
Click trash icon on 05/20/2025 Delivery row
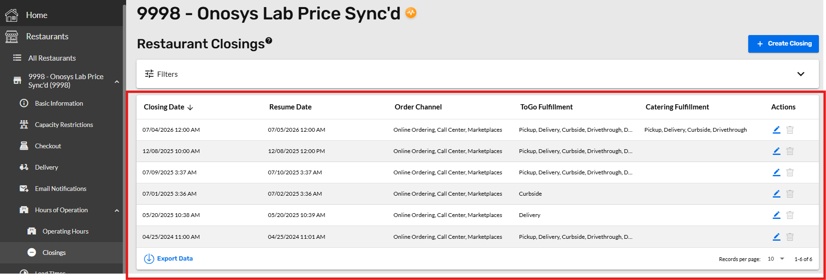click(790, 215)
